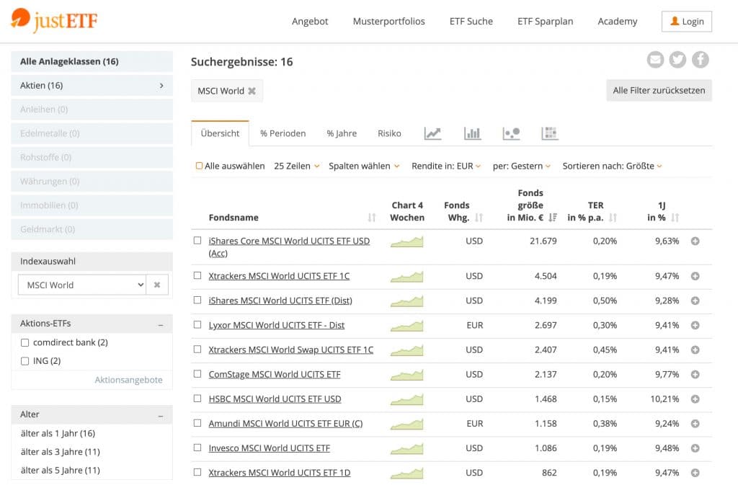Share results on Facebook

pos(701,60)
